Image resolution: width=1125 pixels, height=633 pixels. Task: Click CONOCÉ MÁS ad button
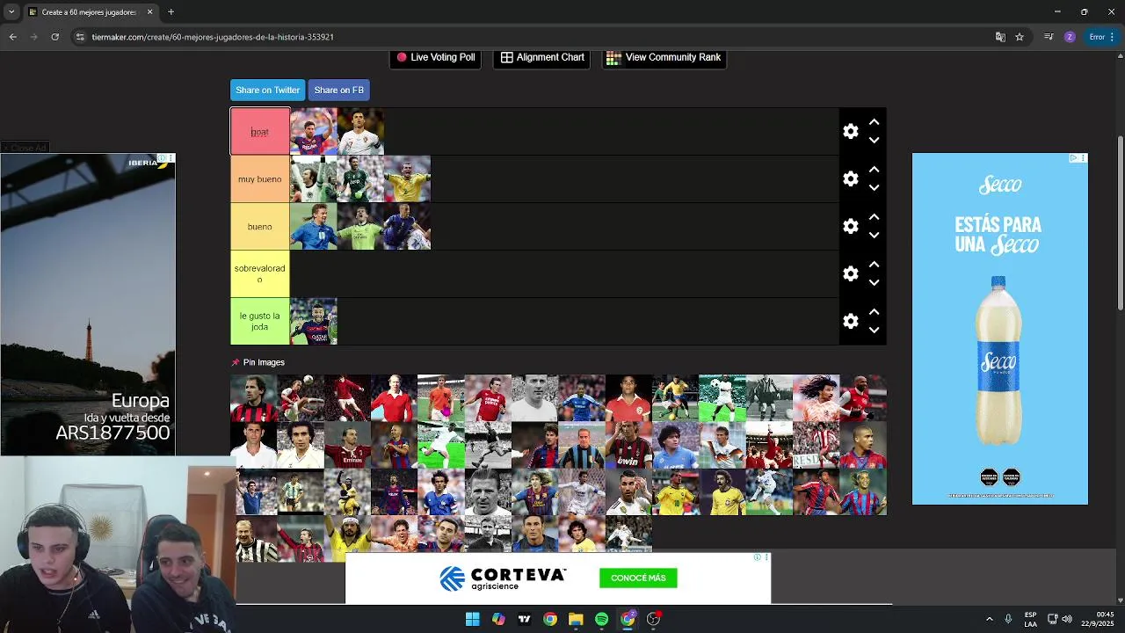tap(638, 578)
